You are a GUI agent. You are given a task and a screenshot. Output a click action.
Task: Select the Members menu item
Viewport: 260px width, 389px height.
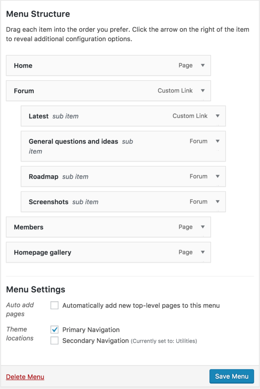(x=28, y=227)
